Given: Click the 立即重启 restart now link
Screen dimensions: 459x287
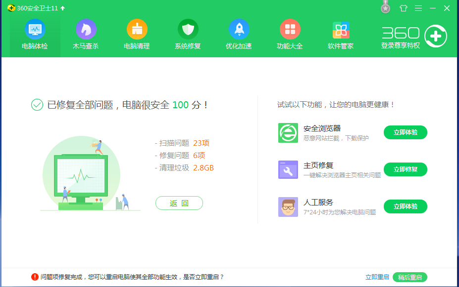Looking at the screenshot, I should (x=377, y=277).
